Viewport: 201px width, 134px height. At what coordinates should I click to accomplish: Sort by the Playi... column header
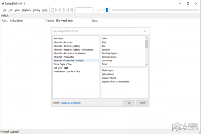[x=5, y=21]
